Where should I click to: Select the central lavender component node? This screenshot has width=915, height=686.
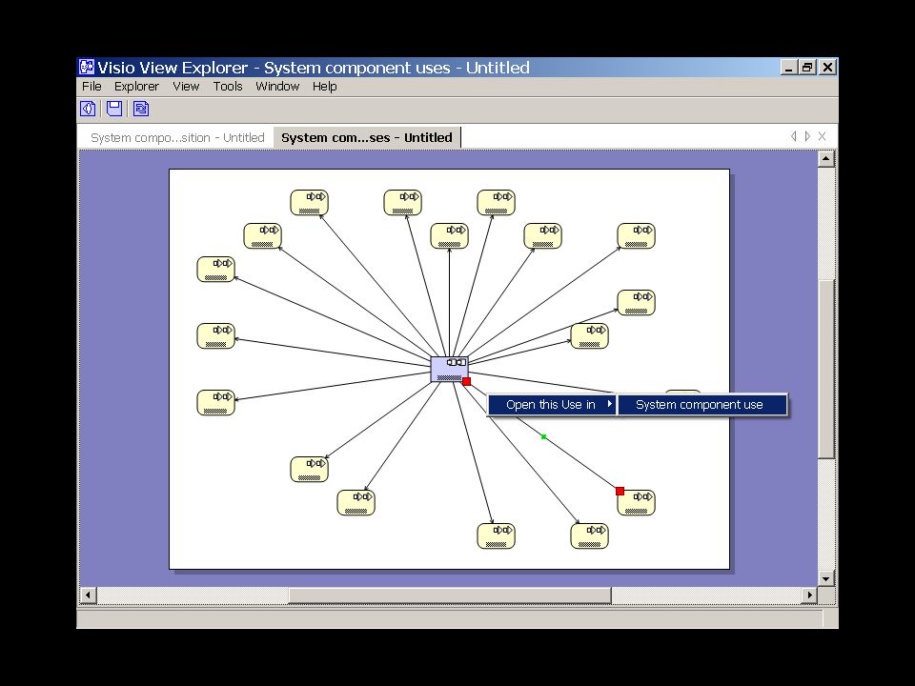(449, 370)
